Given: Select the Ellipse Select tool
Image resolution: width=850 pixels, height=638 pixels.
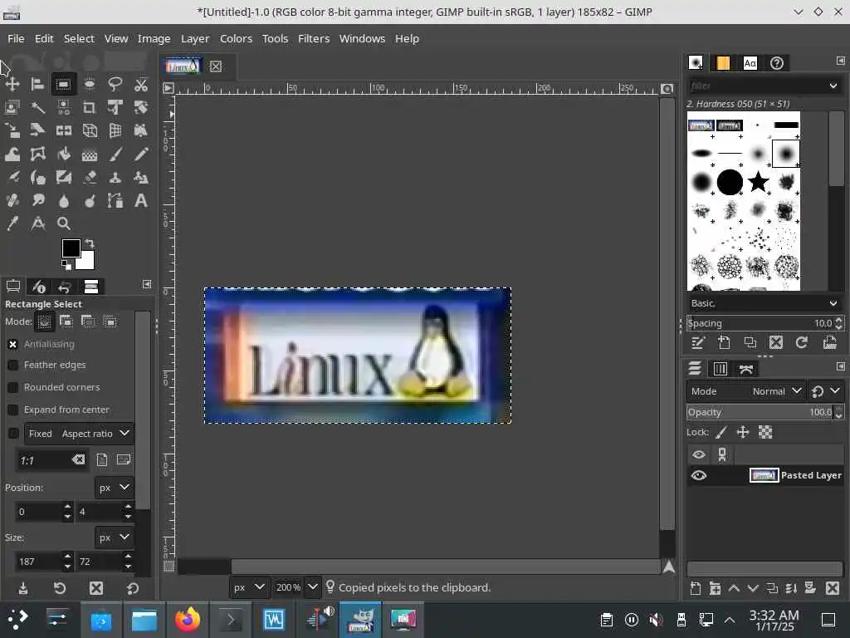Looking at the screenshot, I should (x=90, y=84).
